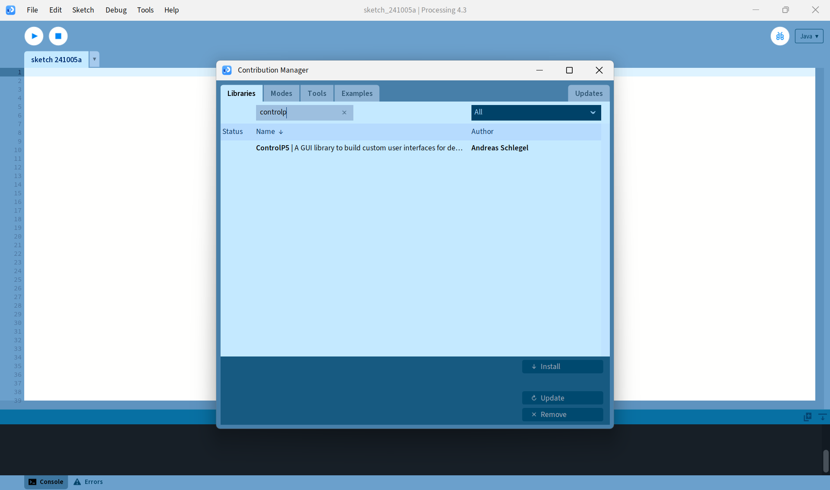The image size is (830, 490).
Task: Click the Contribution Manager logo icon
Action: [x=227, y=70]
